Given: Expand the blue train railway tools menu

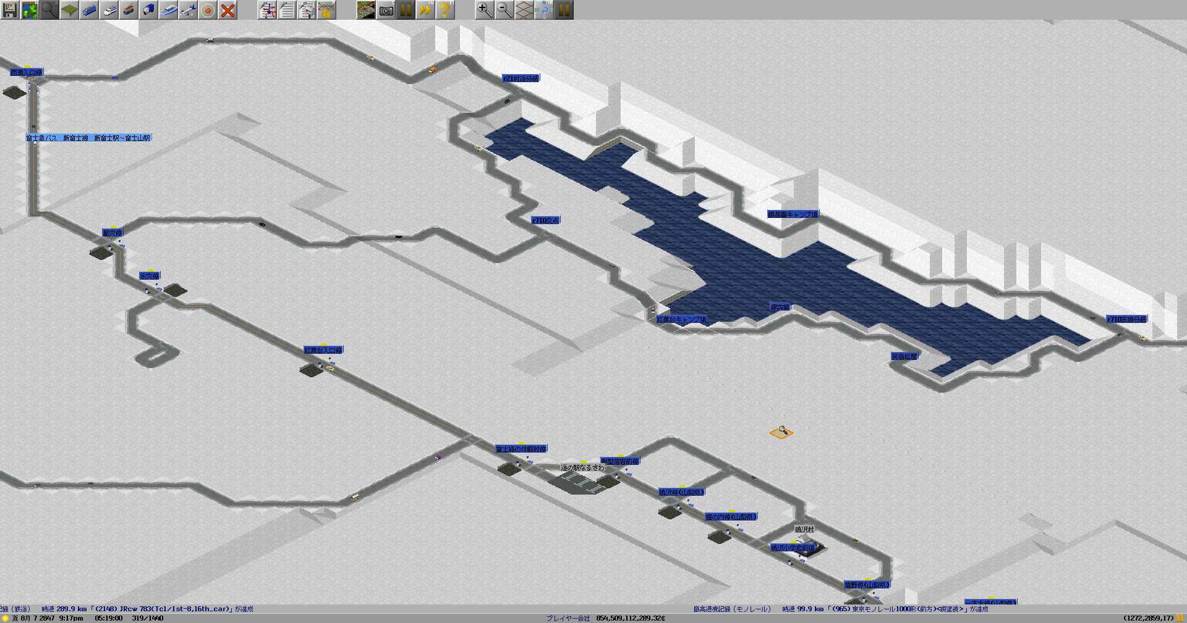Looking at the screenshot, I should tap(89, 10).
